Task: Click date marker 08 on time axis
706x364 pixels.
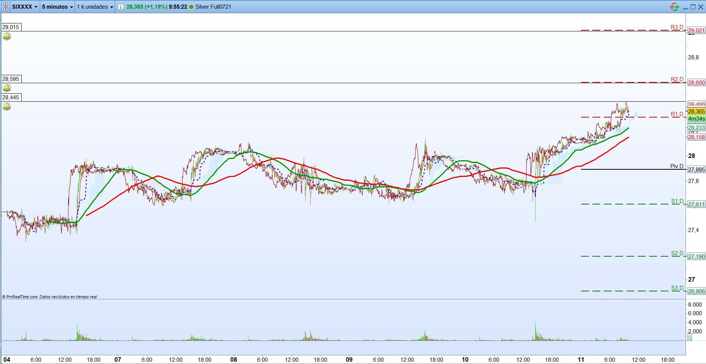Action: (234, 359)
